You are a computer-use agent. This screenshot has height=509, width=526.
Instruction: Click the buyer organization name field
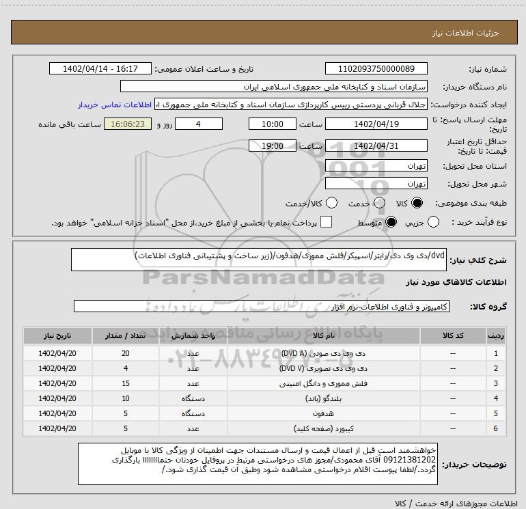(274, 86)
